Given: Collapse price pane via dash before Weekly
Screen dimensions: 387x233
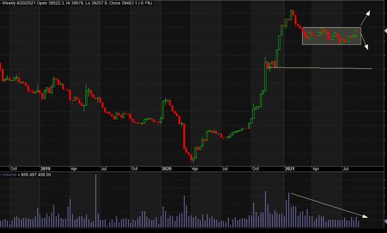Looking at the screenshot, I should 1,3.
